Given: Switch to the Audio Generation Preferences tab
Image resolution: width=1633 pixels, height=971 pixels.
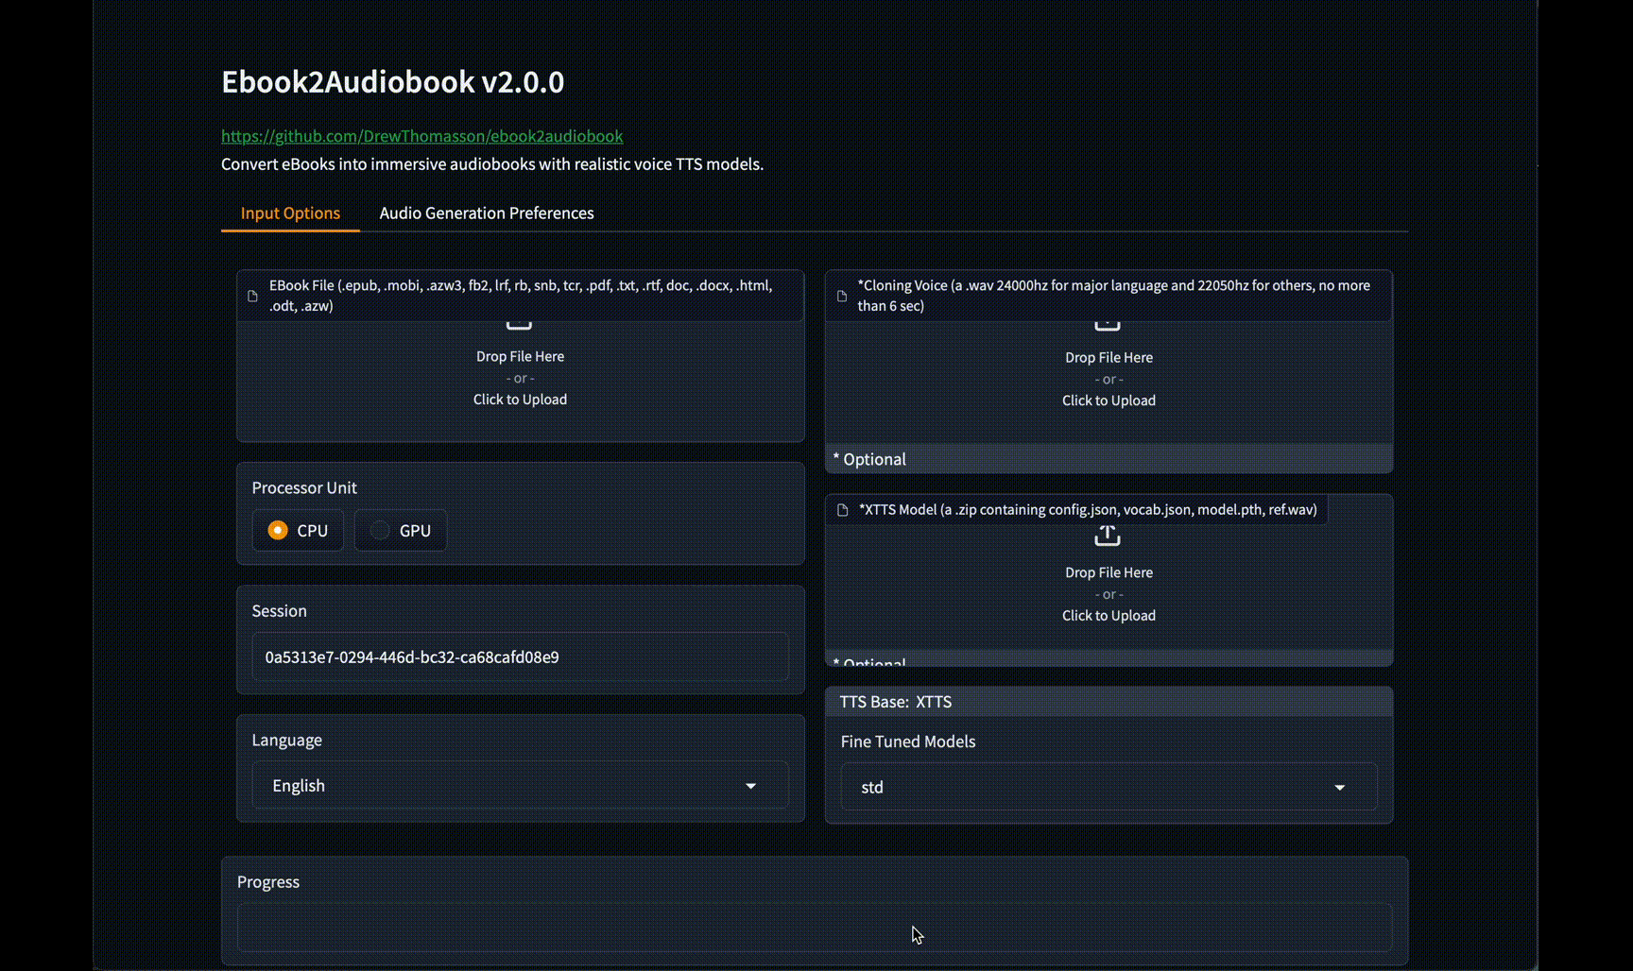Looking at the screenshot, I should [486, 213].
